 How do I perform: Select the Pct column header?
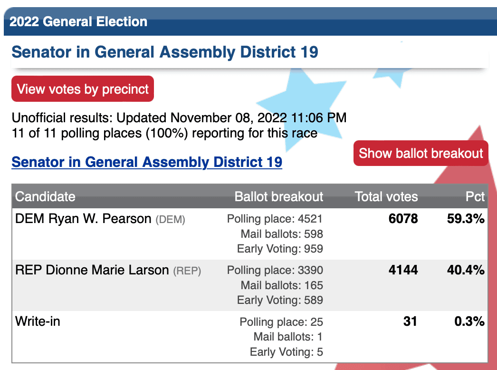[475, 196]
